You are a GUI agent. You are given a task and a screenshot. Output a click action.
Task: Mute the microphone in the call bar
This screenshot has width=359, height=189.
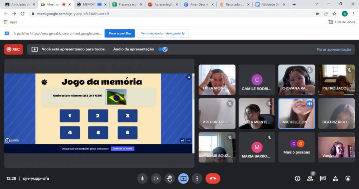143,179
